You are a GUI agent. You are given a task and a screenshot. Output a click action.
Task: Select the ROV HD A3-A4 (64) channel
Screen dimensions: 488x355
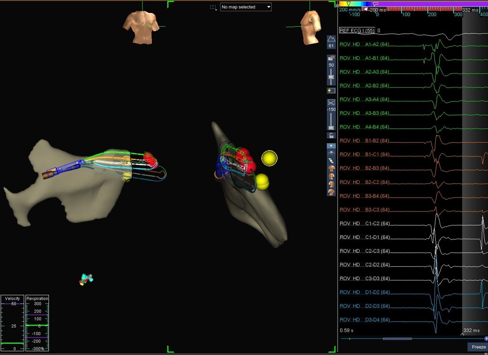tap(364, 99)
